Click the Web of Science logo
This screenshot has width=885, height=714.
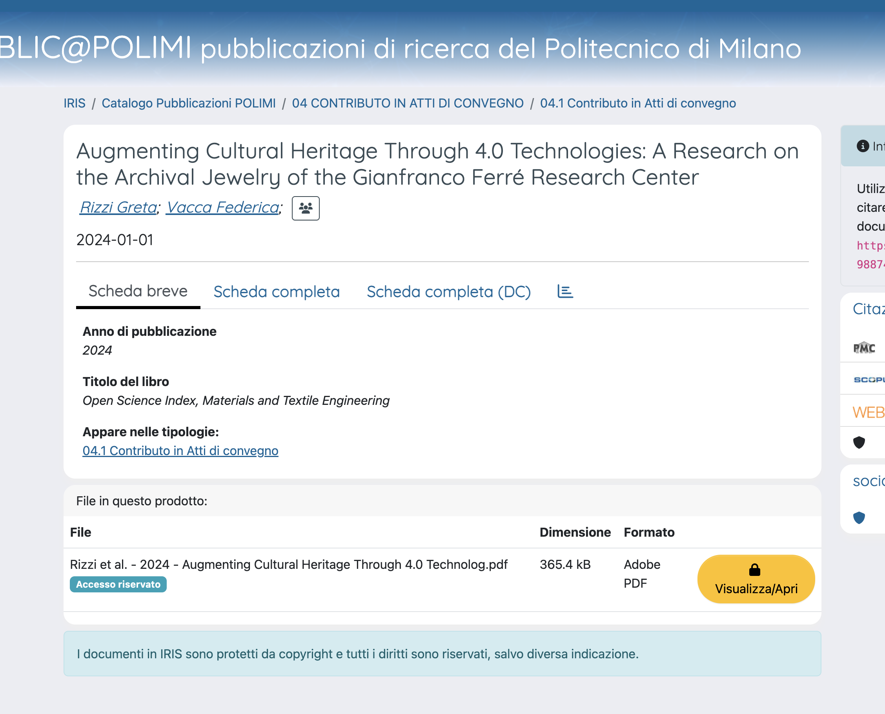pyautogui.click(x=868, y=412)
